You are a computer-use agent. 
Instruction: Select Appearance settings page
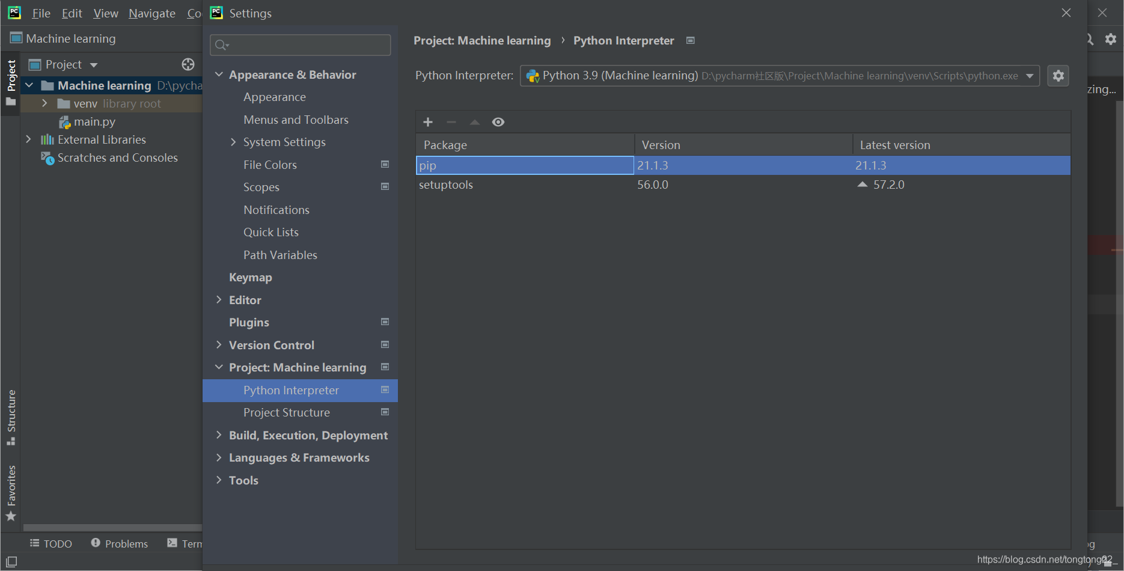[275, 97]
